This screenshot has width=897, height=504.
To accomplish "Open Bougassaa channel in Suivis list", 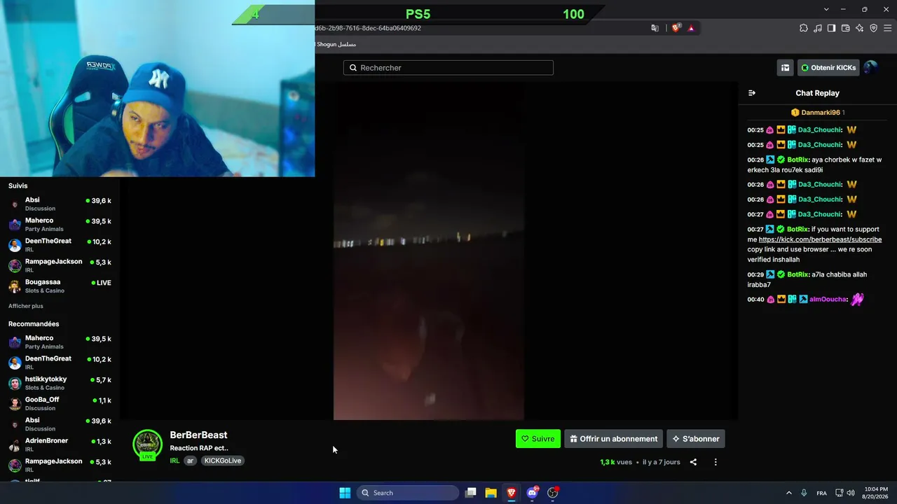I will point(60,286).
